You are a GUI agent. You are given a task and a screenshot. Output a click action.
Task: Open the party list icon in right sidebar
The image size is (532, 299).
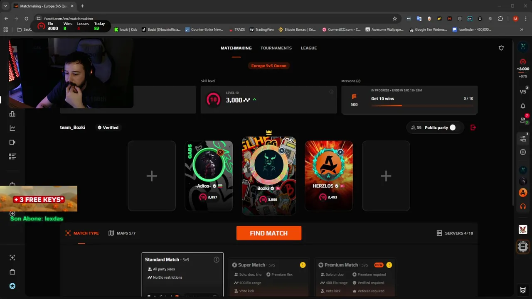[523, 138]
